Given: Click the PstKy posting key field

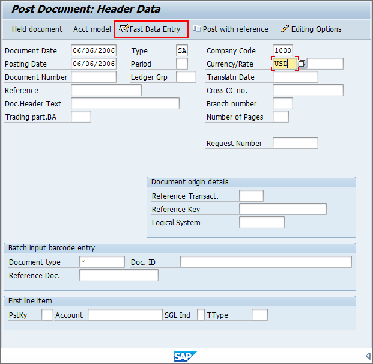Looking at the screenshot, I should point(47,315).
